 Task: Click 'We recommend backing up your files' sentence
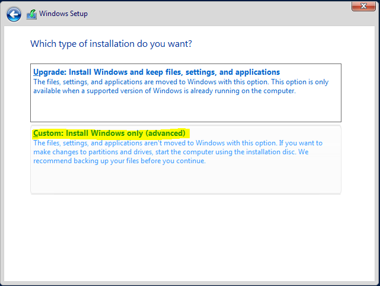pyautogui.click(x=171, y=157)
